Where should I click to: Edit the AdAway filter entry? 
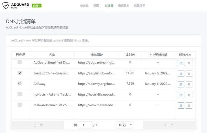pyautogui.click(x=181, y=84)
